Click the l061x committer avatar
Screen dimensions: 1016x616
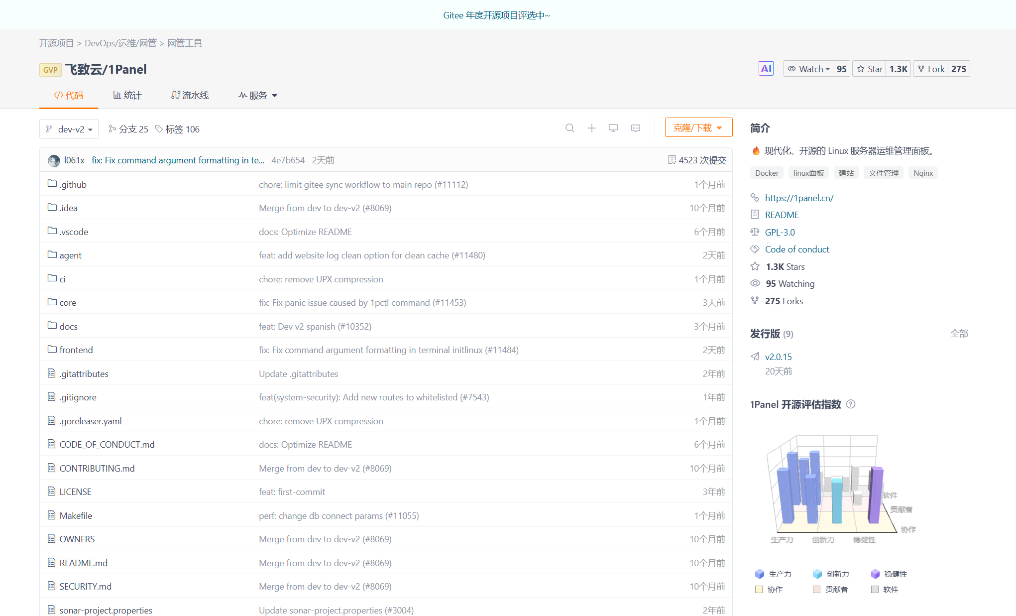pos(54,160)
